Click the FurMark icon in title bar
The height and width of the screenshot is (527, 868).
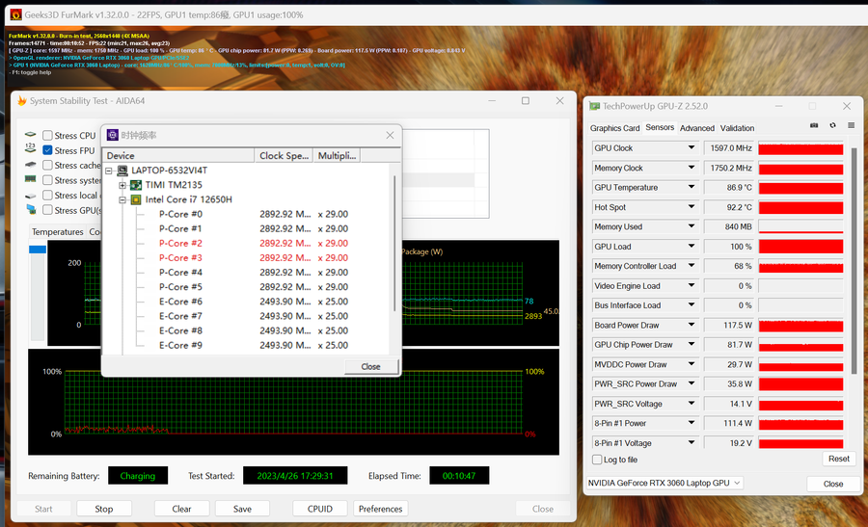(x=15, y=14)
